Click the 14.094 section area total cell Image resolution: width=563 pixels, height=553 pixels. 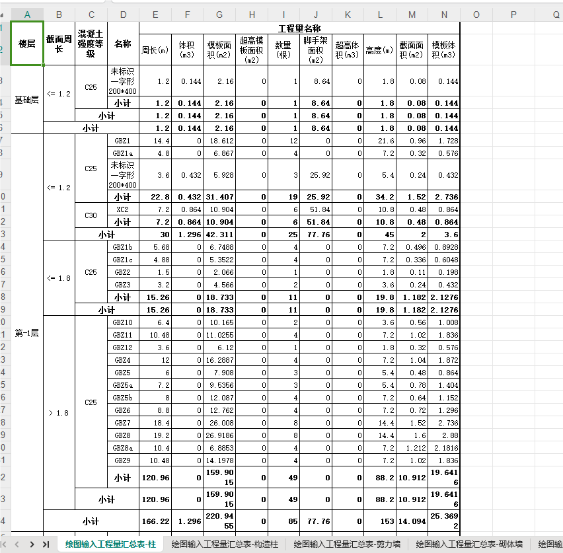tap(412, 521)
